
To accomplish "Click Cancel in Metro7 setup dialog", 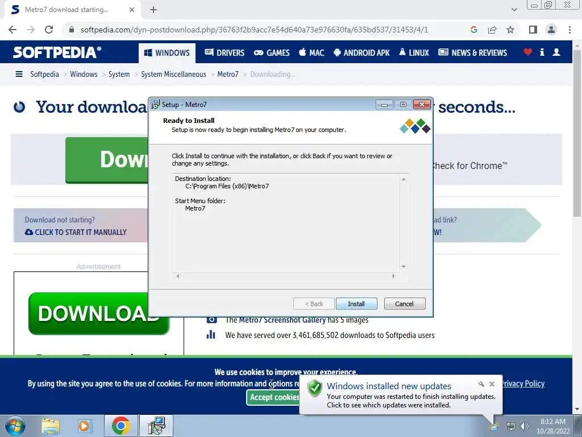I will point(404,304).
